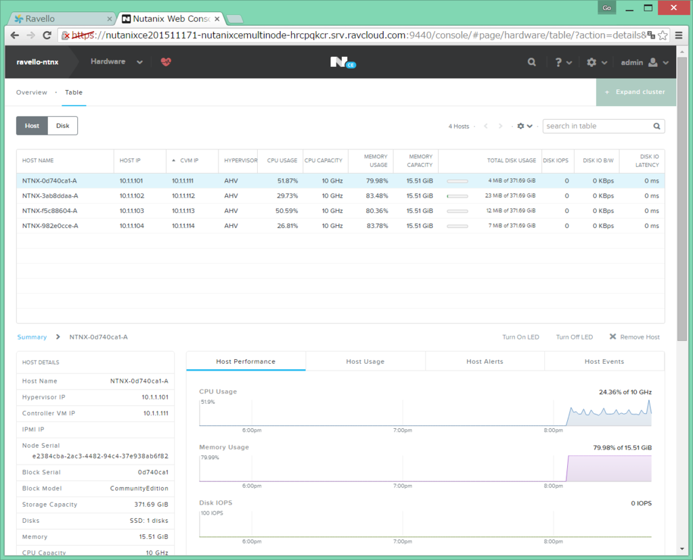
Task: Click disk usage bar for NTNX-982e0cce-A
Action: pos(457,226)
